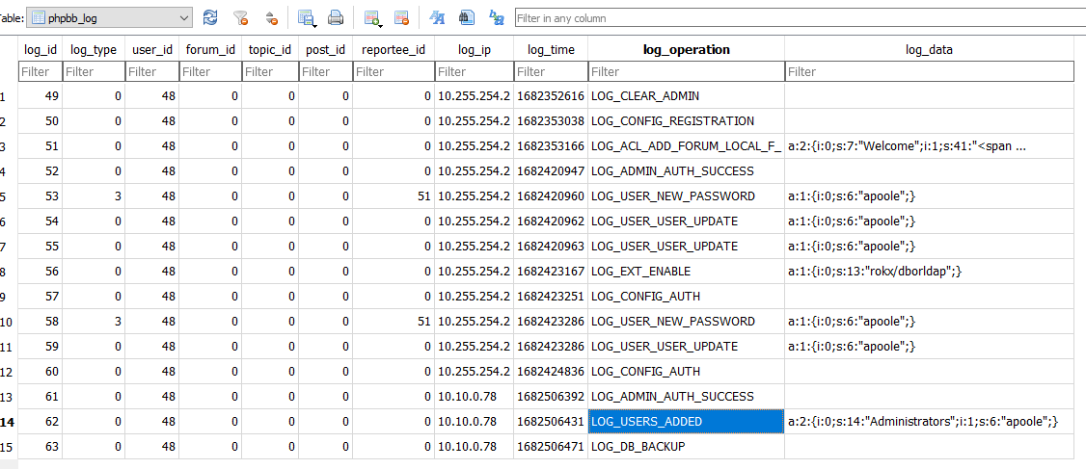Screen dimensions: 1086x469
Task: Click the 'Filter in any column' field
Action: point(799,18)
